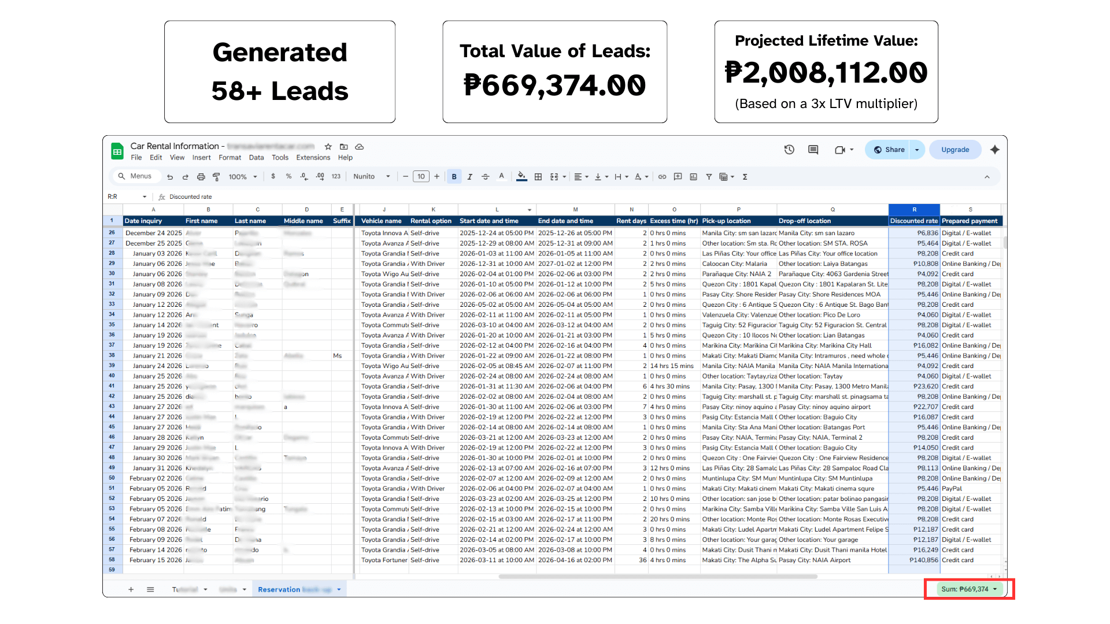Open the comments panel icon
Screen dimensions: 1110x624
point(813,150)
